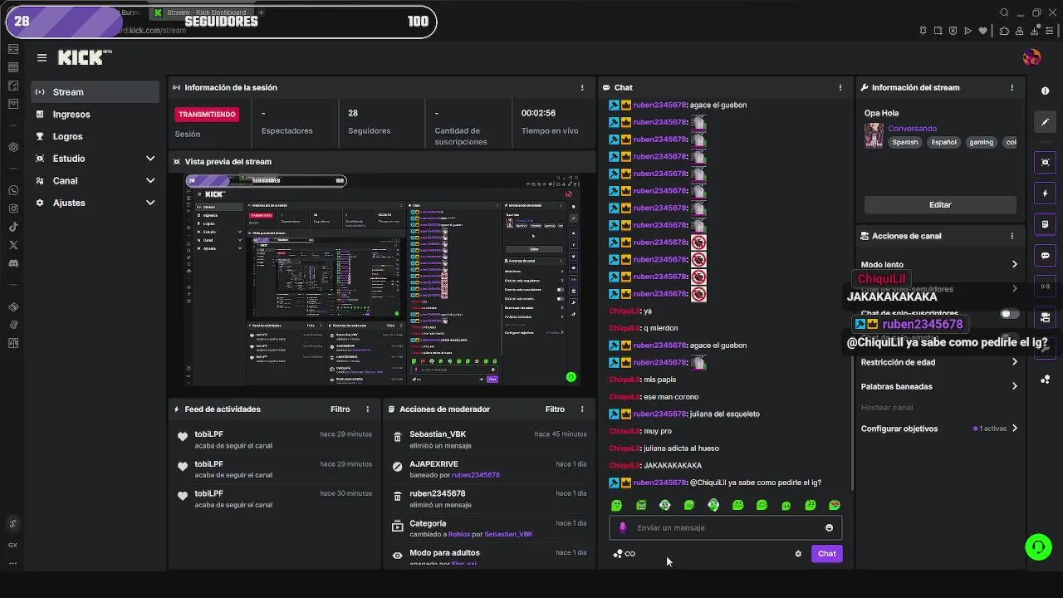Image resolution: width=1063 pixels, height=598 pixels.
Task: Open TikTok in the browser sidebar
Action: click(13, 227)
